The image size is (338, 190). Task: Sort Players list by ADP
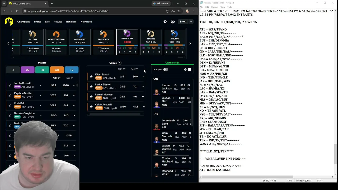point(57,78)
